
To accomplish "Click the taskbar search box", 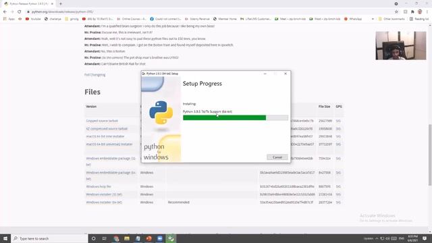I will pyautogui.click(x=49, y=238).
